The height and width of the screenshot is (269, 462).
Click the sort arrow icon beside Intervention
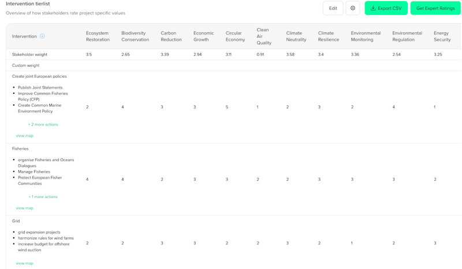click(x=42, y=36)
